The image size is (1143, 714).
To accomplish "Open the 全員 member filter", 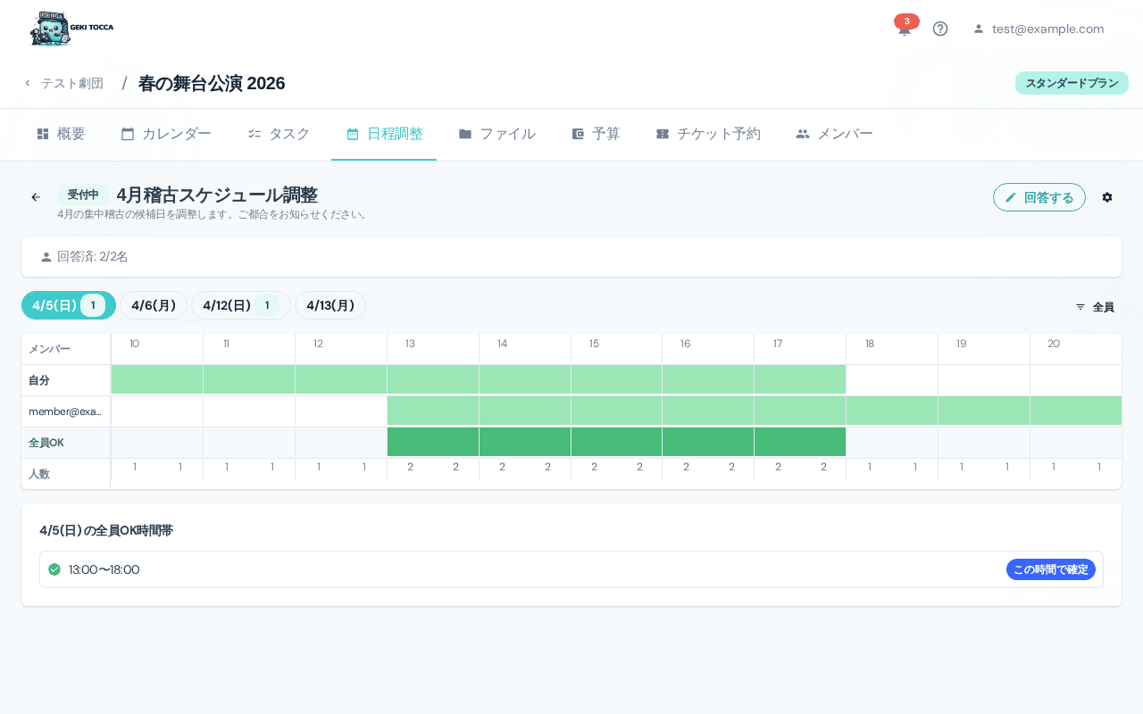I will (1093, 306).
